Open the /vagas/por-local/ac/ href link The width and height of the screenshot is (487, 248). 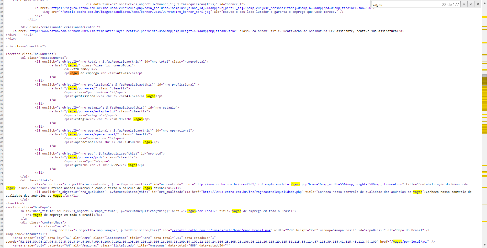(409, 242)
